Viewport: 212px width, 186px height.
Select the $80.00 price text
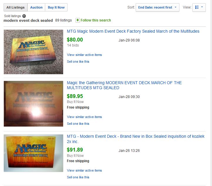pyautogui.click(x=75, y=40)
